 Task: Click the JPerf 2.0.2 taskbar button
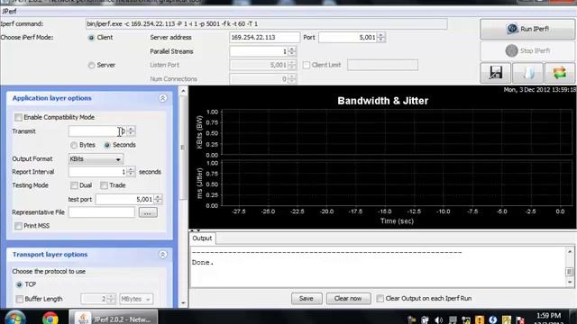[x=113, y=318]
